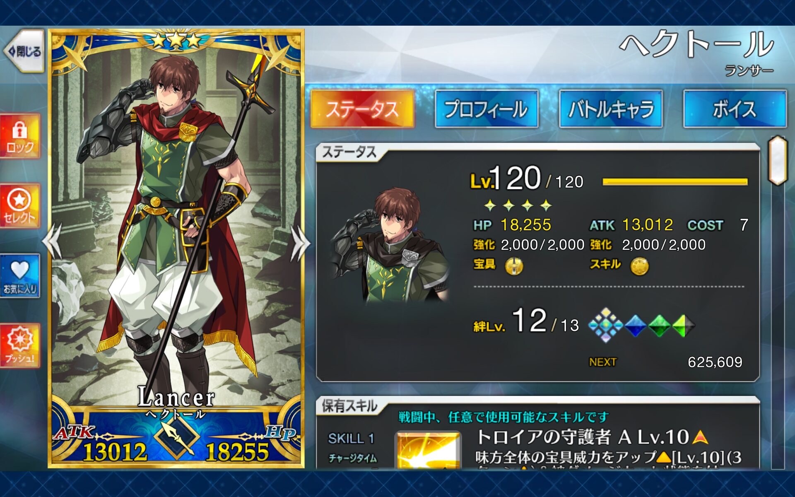The height and width of the screenshot is (497, 795).
Task: Select the ボイス voice tab
Action: (735, 109)
